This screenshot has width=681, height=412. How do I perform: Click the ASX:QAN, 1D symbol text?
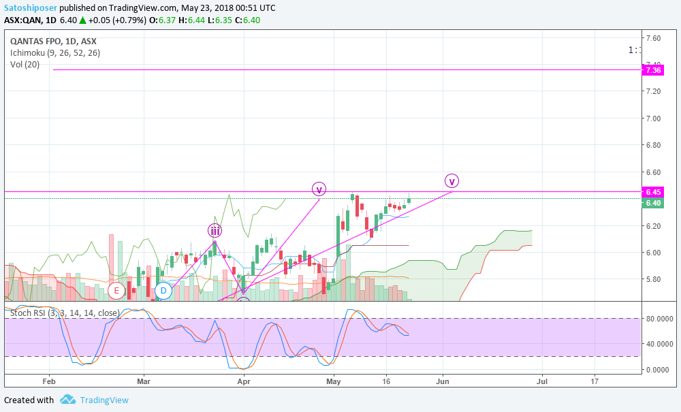click(31, 20)
